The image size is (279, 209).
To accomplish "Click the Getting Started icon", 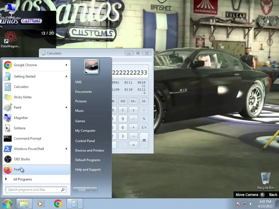I will (x=7, y=76).
